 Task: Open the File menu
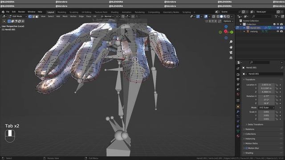[x=8, y=12]
